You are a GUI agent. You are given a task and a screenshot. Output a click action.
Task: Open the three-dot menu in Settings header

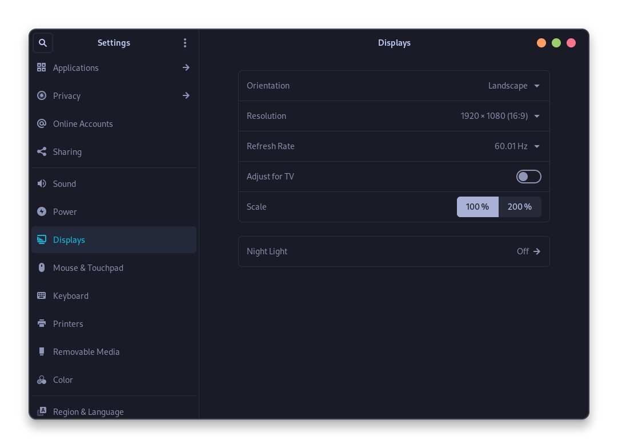[x=185, y=42]
